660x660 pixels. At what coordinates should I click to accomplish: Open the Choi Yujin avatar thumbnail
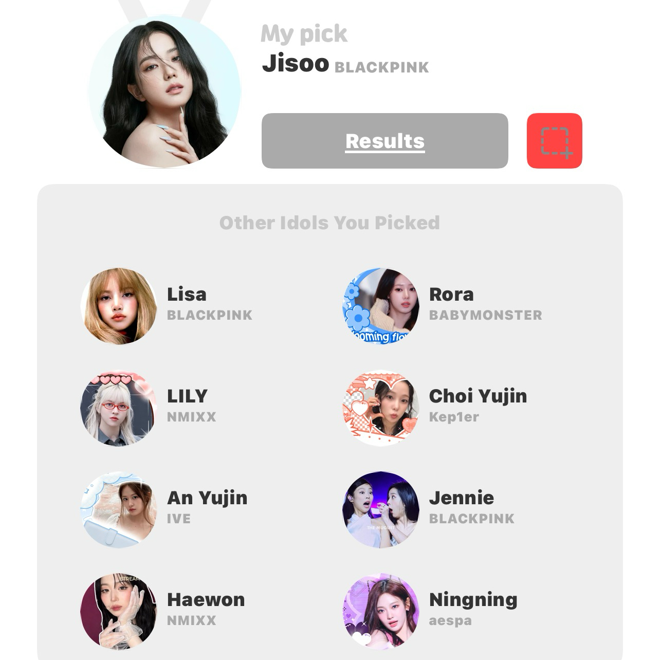click(x=381, y=408)
